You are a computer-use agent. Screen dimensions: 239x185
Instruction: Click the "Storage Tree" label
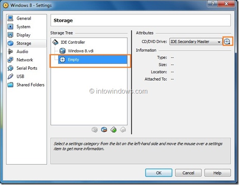[61, 33]
